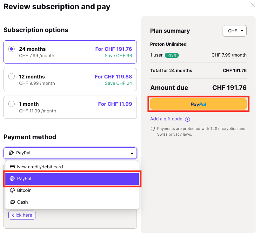Screen dimensions: 261x243
Task: Open the CHF currency dropdown
Action: click(235, 31)
